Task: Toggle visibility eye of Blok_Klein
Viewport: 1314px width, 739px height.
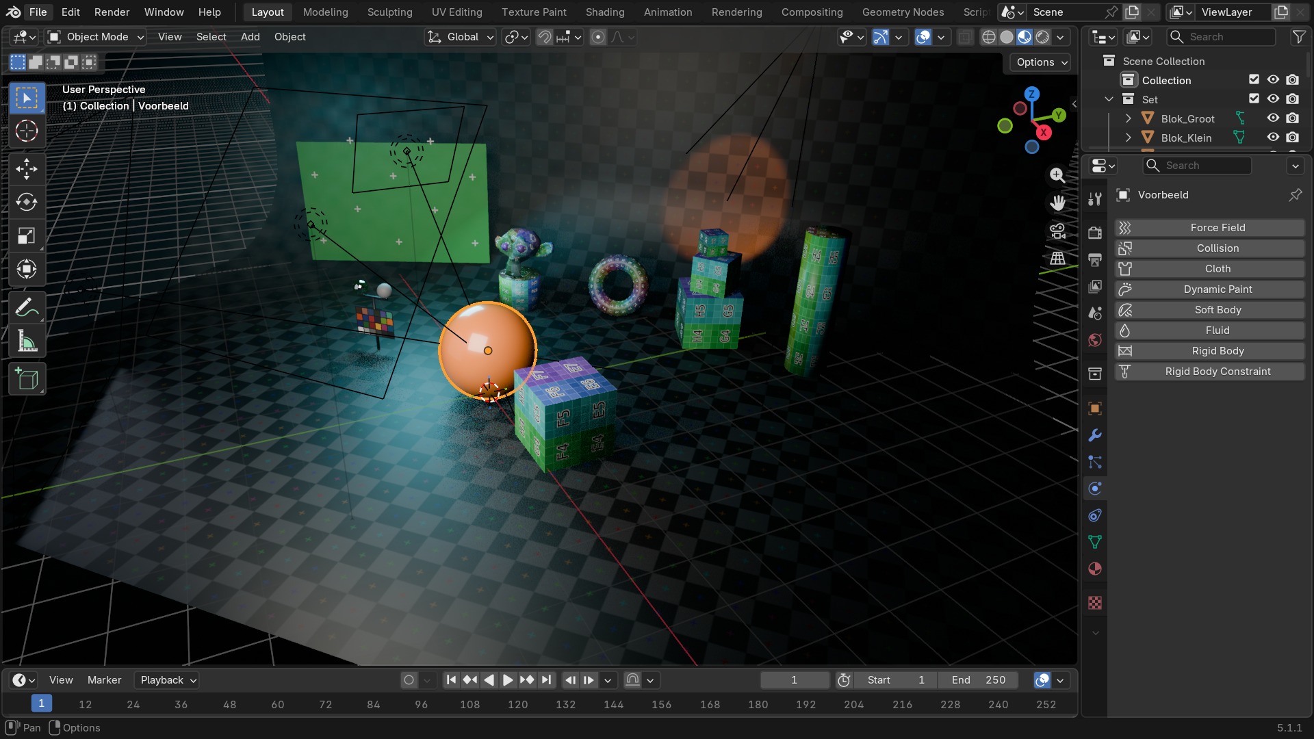Action: [x=1273, y=138]
